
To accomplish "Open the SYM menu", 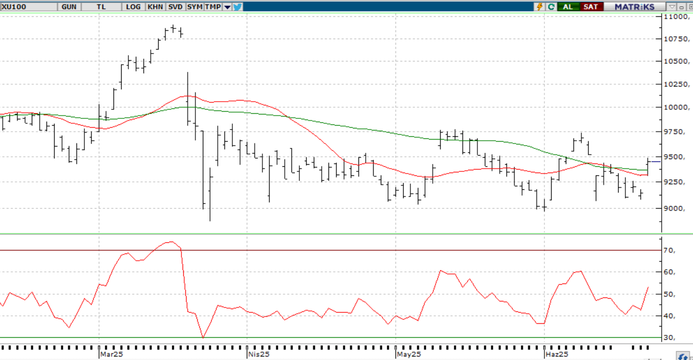I will tap(194, 7).
